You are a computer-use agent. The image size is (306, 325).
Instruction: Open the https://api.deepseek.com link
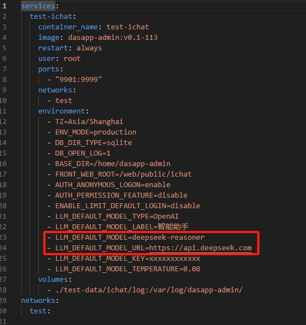click(201, 248)
